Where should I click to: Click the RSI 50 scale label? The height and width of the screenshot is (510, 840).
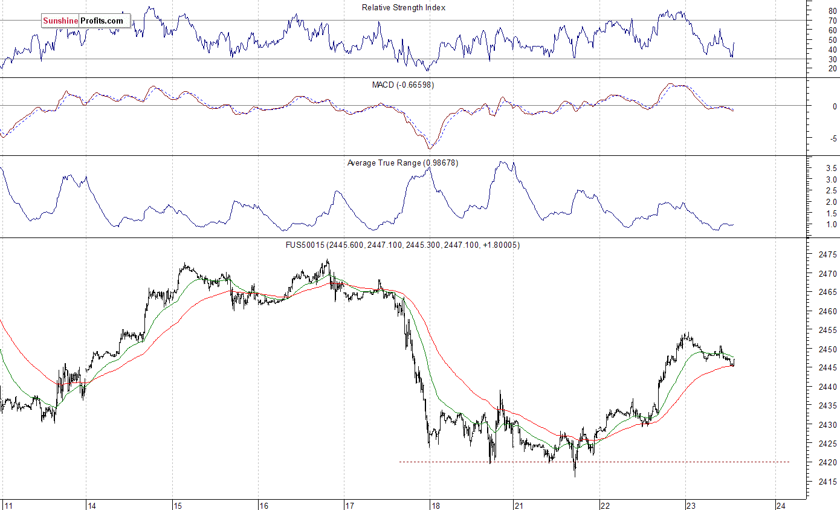click(x=833, y=40)
